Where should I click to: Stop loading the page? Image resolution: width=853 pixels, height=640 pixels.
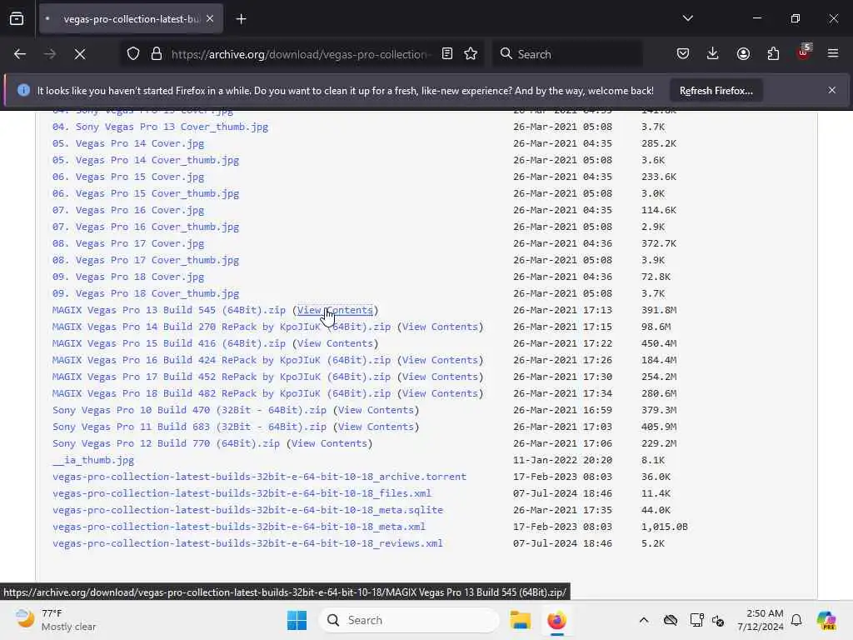79,54
